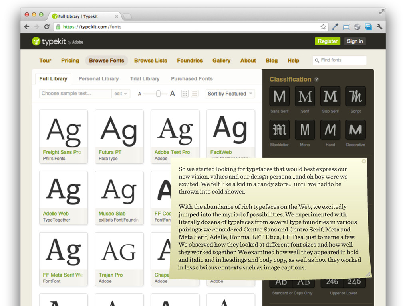This screenshot has height=306, width=409.
Task: Open the Futura PT font card
Action: click(x=119, y=136)
